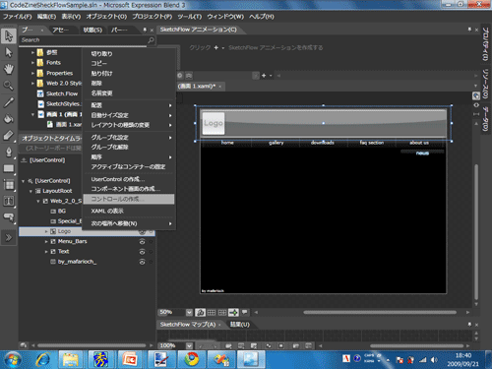Select the Gradient brush transform tool
Viewport: 492px width, 369px height.
[9, 136]
